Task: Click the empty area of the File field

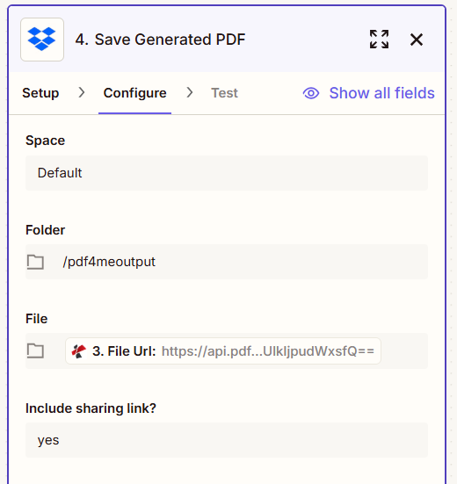Action: click(x=404, y=351)
